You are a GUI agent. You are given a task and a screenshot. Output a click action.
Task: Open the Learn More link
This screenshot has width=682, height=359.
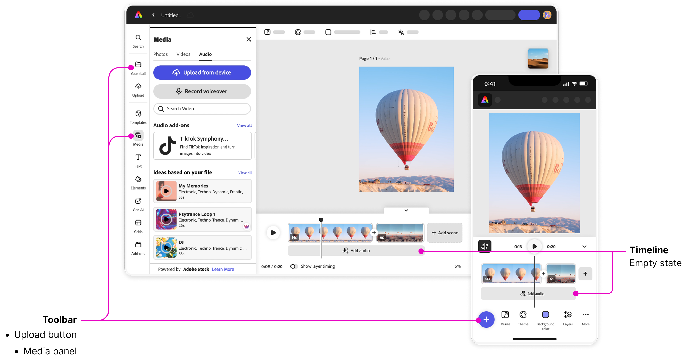pyautogui.click(x=223, y=269)
